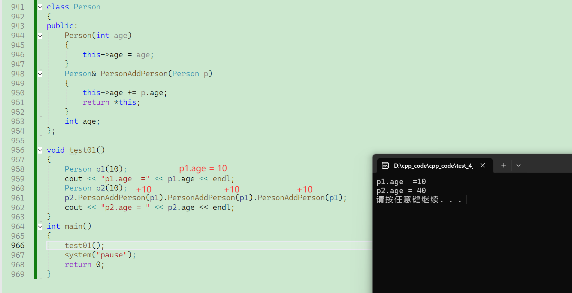Click 'this->age = age;' assignment line
The width and height of the screenshot is (572, 293).
point(118,55)
